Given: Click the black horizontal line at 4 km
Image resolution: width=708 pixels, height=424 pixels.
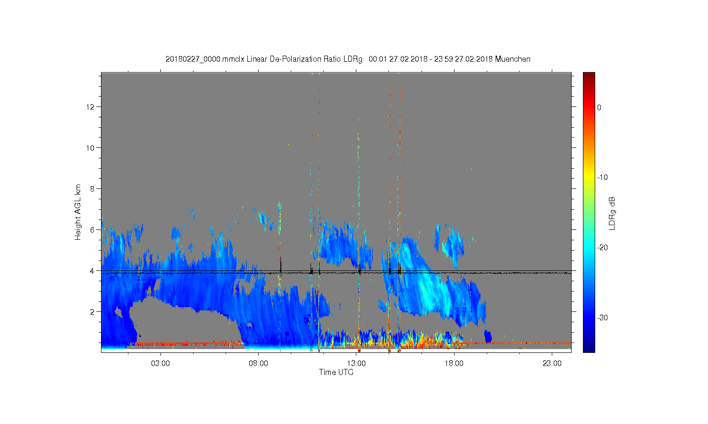Looking at the screenshot, I should pyautogui.click(x=336, y=271).
